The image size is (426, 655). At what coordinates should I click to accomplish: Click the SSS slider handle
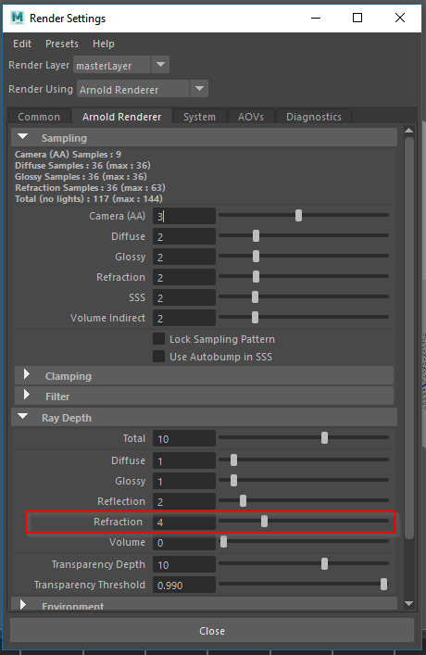(x=256, y=297)
